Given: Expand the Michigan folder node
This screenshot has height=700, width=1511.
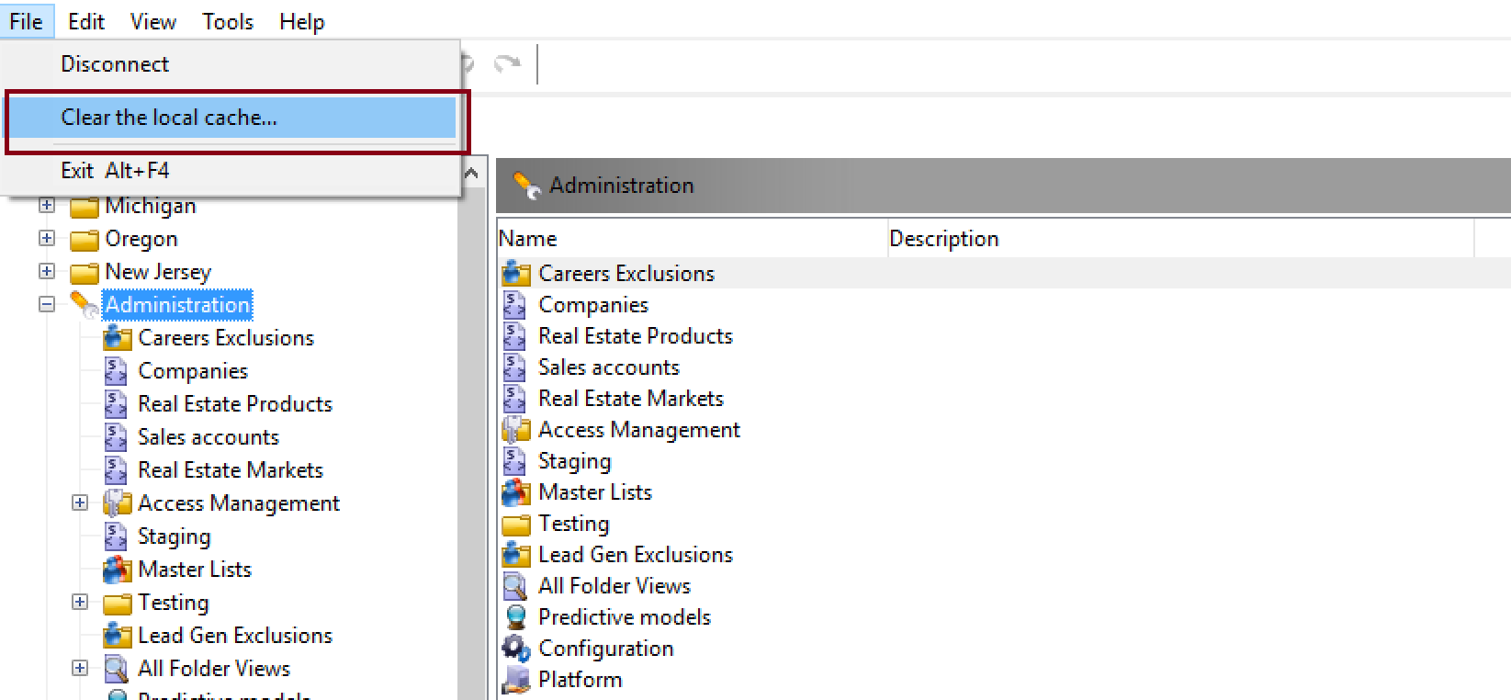Looking at the screenshot, I should [47, 206].
